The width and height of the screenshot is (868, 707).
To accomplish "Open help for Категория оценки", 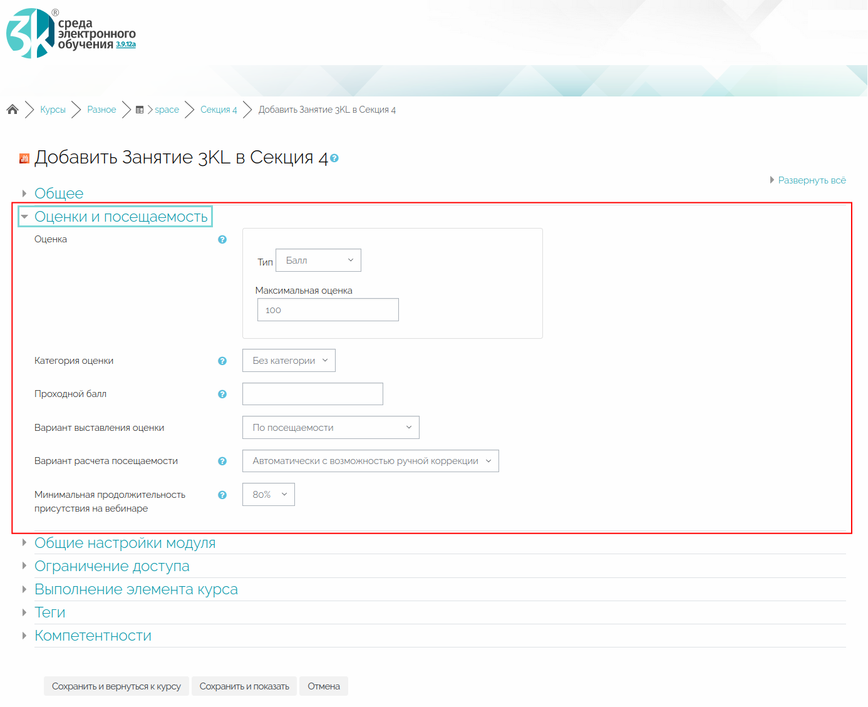I will 222,361.
